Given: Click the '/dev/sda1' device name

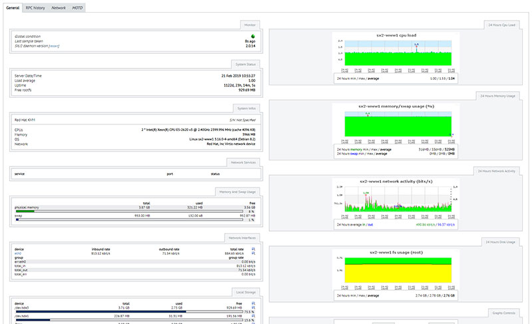Looking at the screenshot, I should [22, 316].
